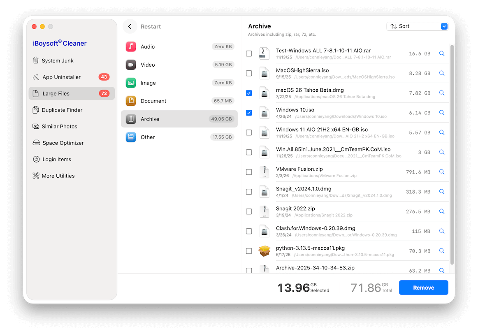This screenshot has width=478, height=334.
Task: Click the back chevron beside Restart
Action: click(130, 26)
